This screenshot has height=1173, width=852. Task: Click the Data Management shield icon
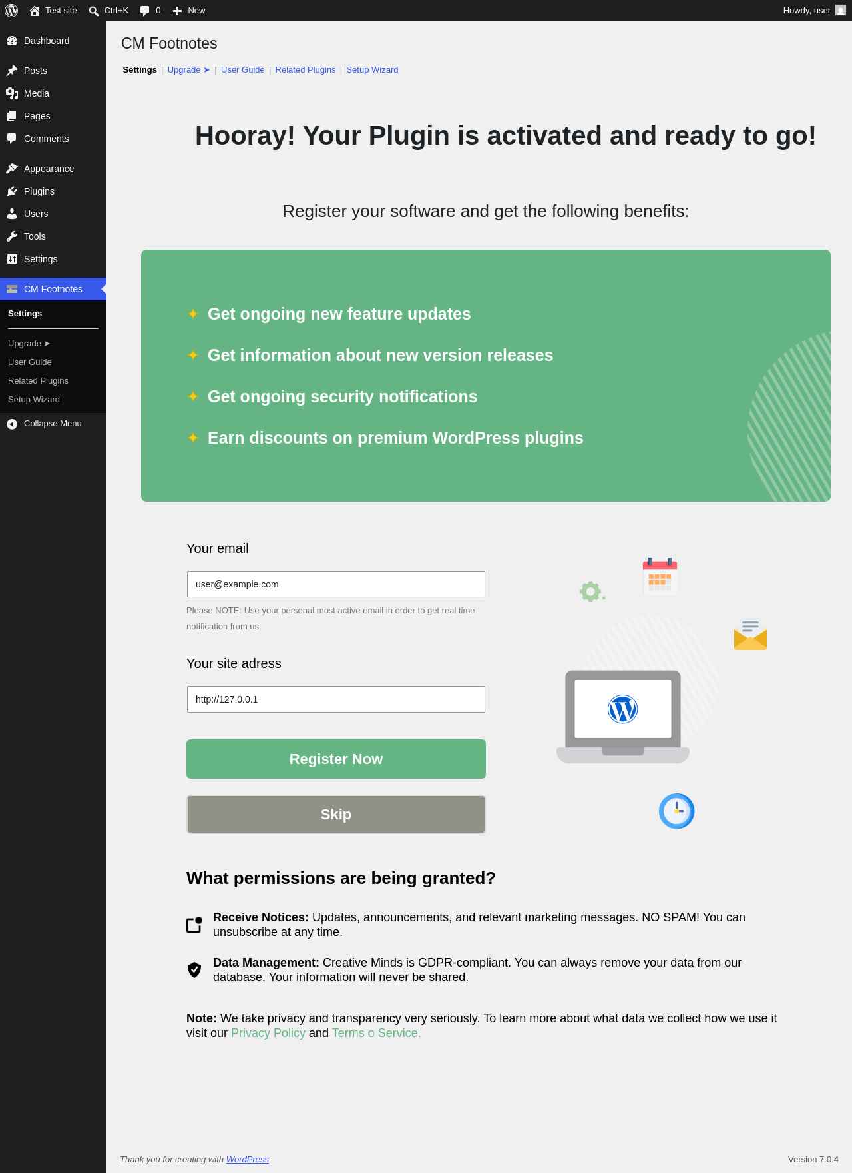(x=194, y=970)
